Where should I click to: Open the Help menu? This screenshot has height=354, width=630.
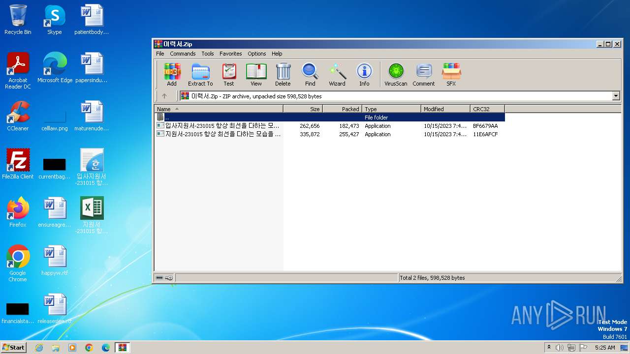coord(277,54)
